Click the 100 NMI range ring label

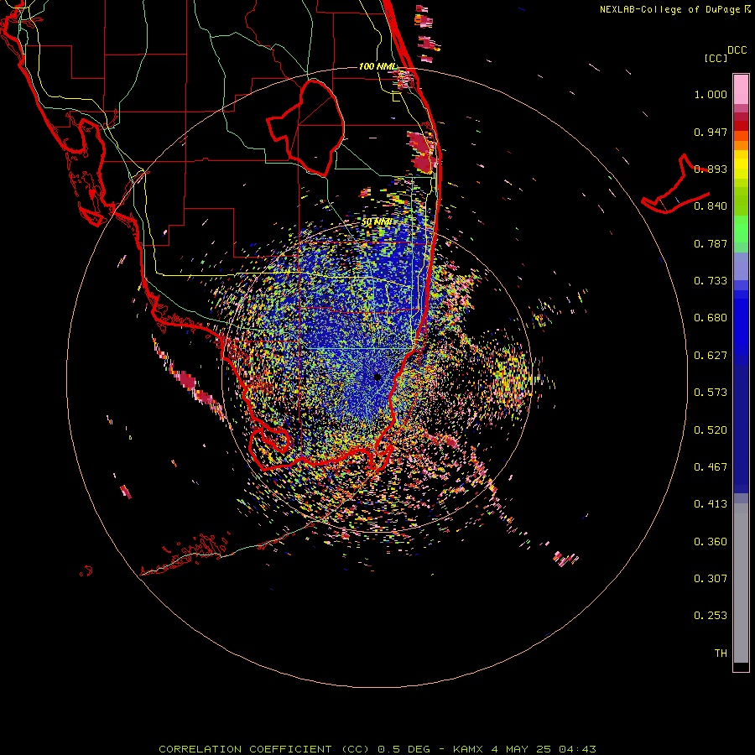tap(377, 66)
